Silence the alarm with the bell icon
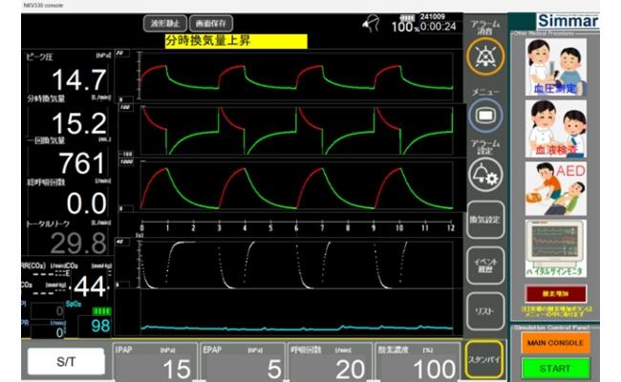621x382 pixels. point(484,56)
